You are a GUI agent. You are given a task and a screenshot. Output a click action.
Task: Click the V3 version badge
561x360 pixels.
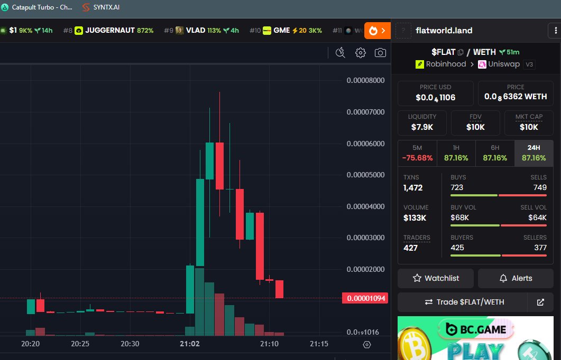coord(529,64)
